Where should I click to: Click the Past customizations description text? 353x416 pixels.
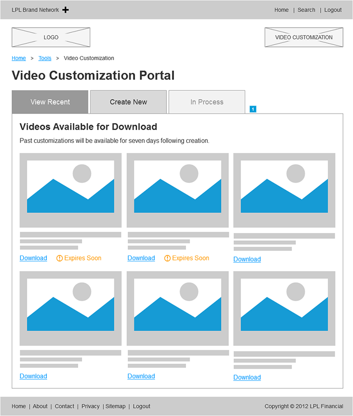point(114,141)
